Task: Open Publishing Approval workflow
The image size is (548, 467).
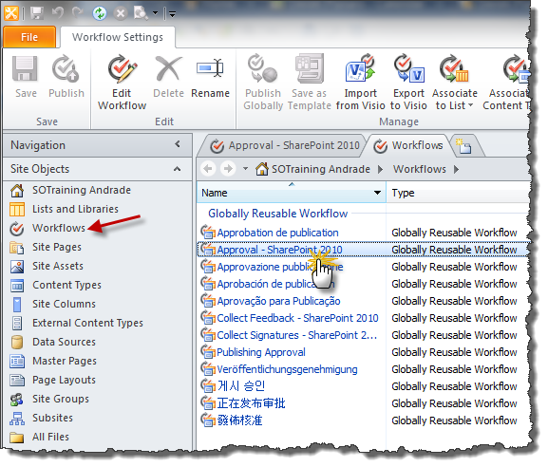Action: (x=261, y=352)
